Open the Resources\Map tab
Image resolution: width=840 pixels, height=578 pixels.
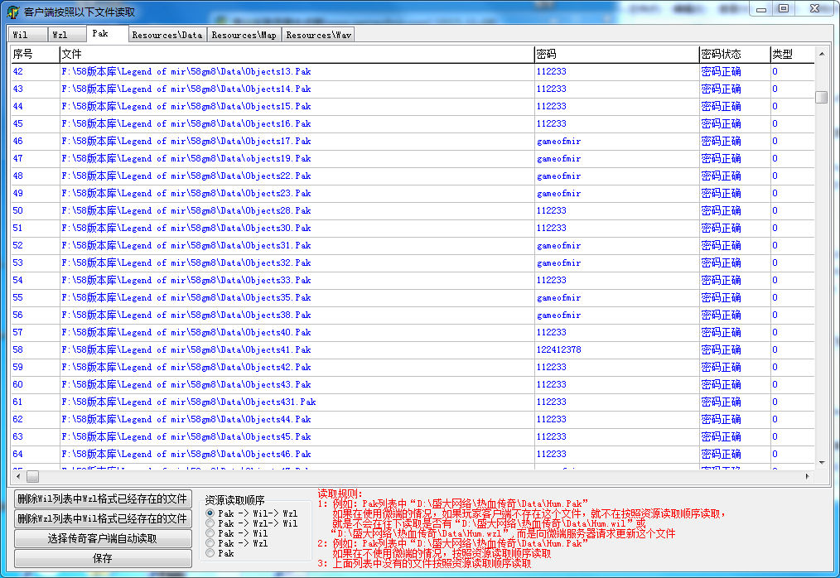point(244,35)
